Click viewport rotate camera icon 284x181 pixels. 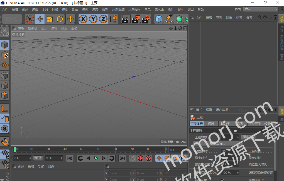point(180,28)
